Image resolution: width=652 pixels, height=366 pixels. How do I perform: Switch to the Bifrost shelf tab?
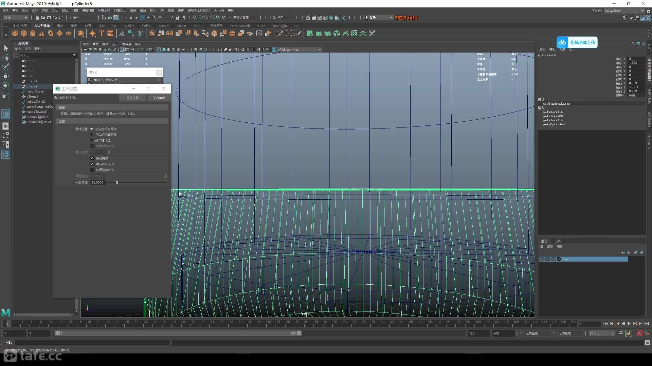[x=181, y=26]
